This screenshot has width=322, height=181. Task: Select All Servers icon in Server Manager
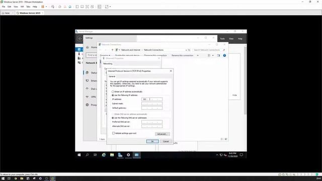pyautogui.click(x=79, y=58)
